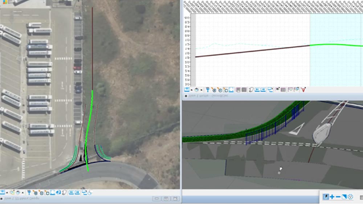
Task: Activate Individual selection mode in selection toolbar
Action: (326, 197)
